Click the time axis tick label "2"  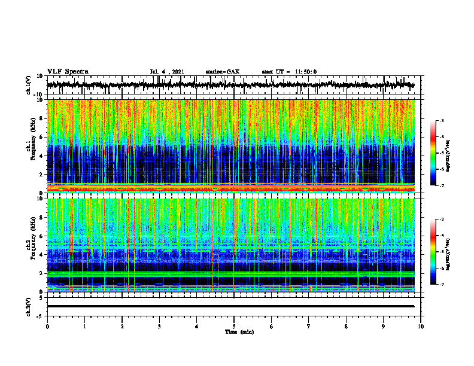point(122,327)
